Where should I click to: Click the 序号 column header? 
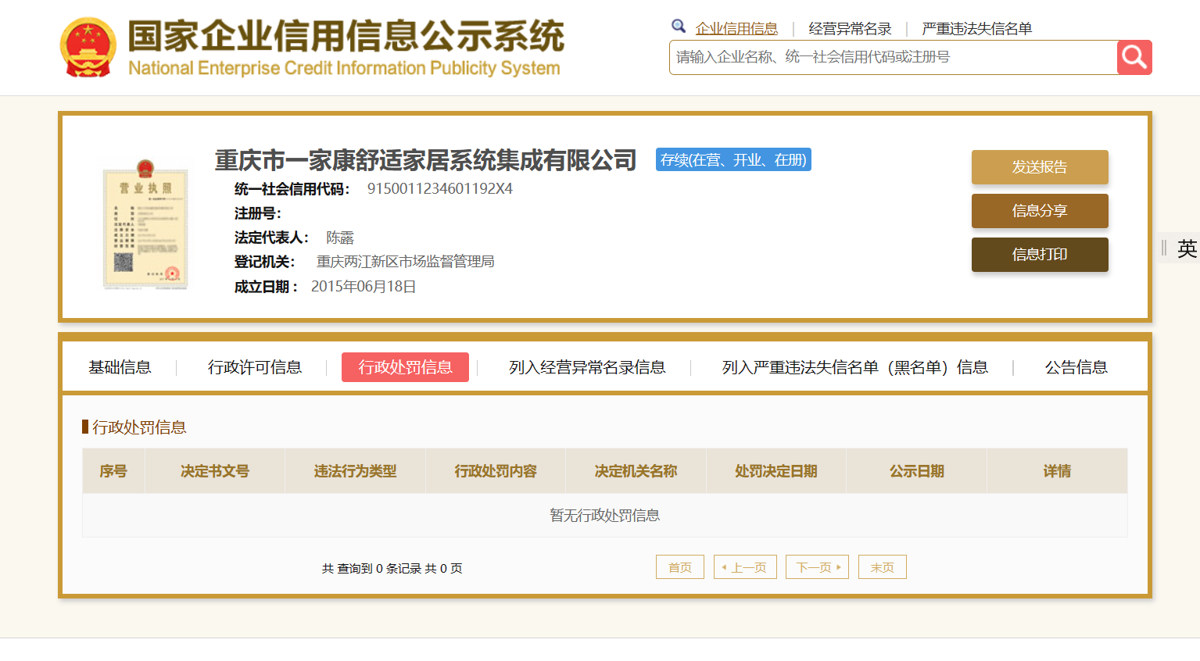click(113, 471)
